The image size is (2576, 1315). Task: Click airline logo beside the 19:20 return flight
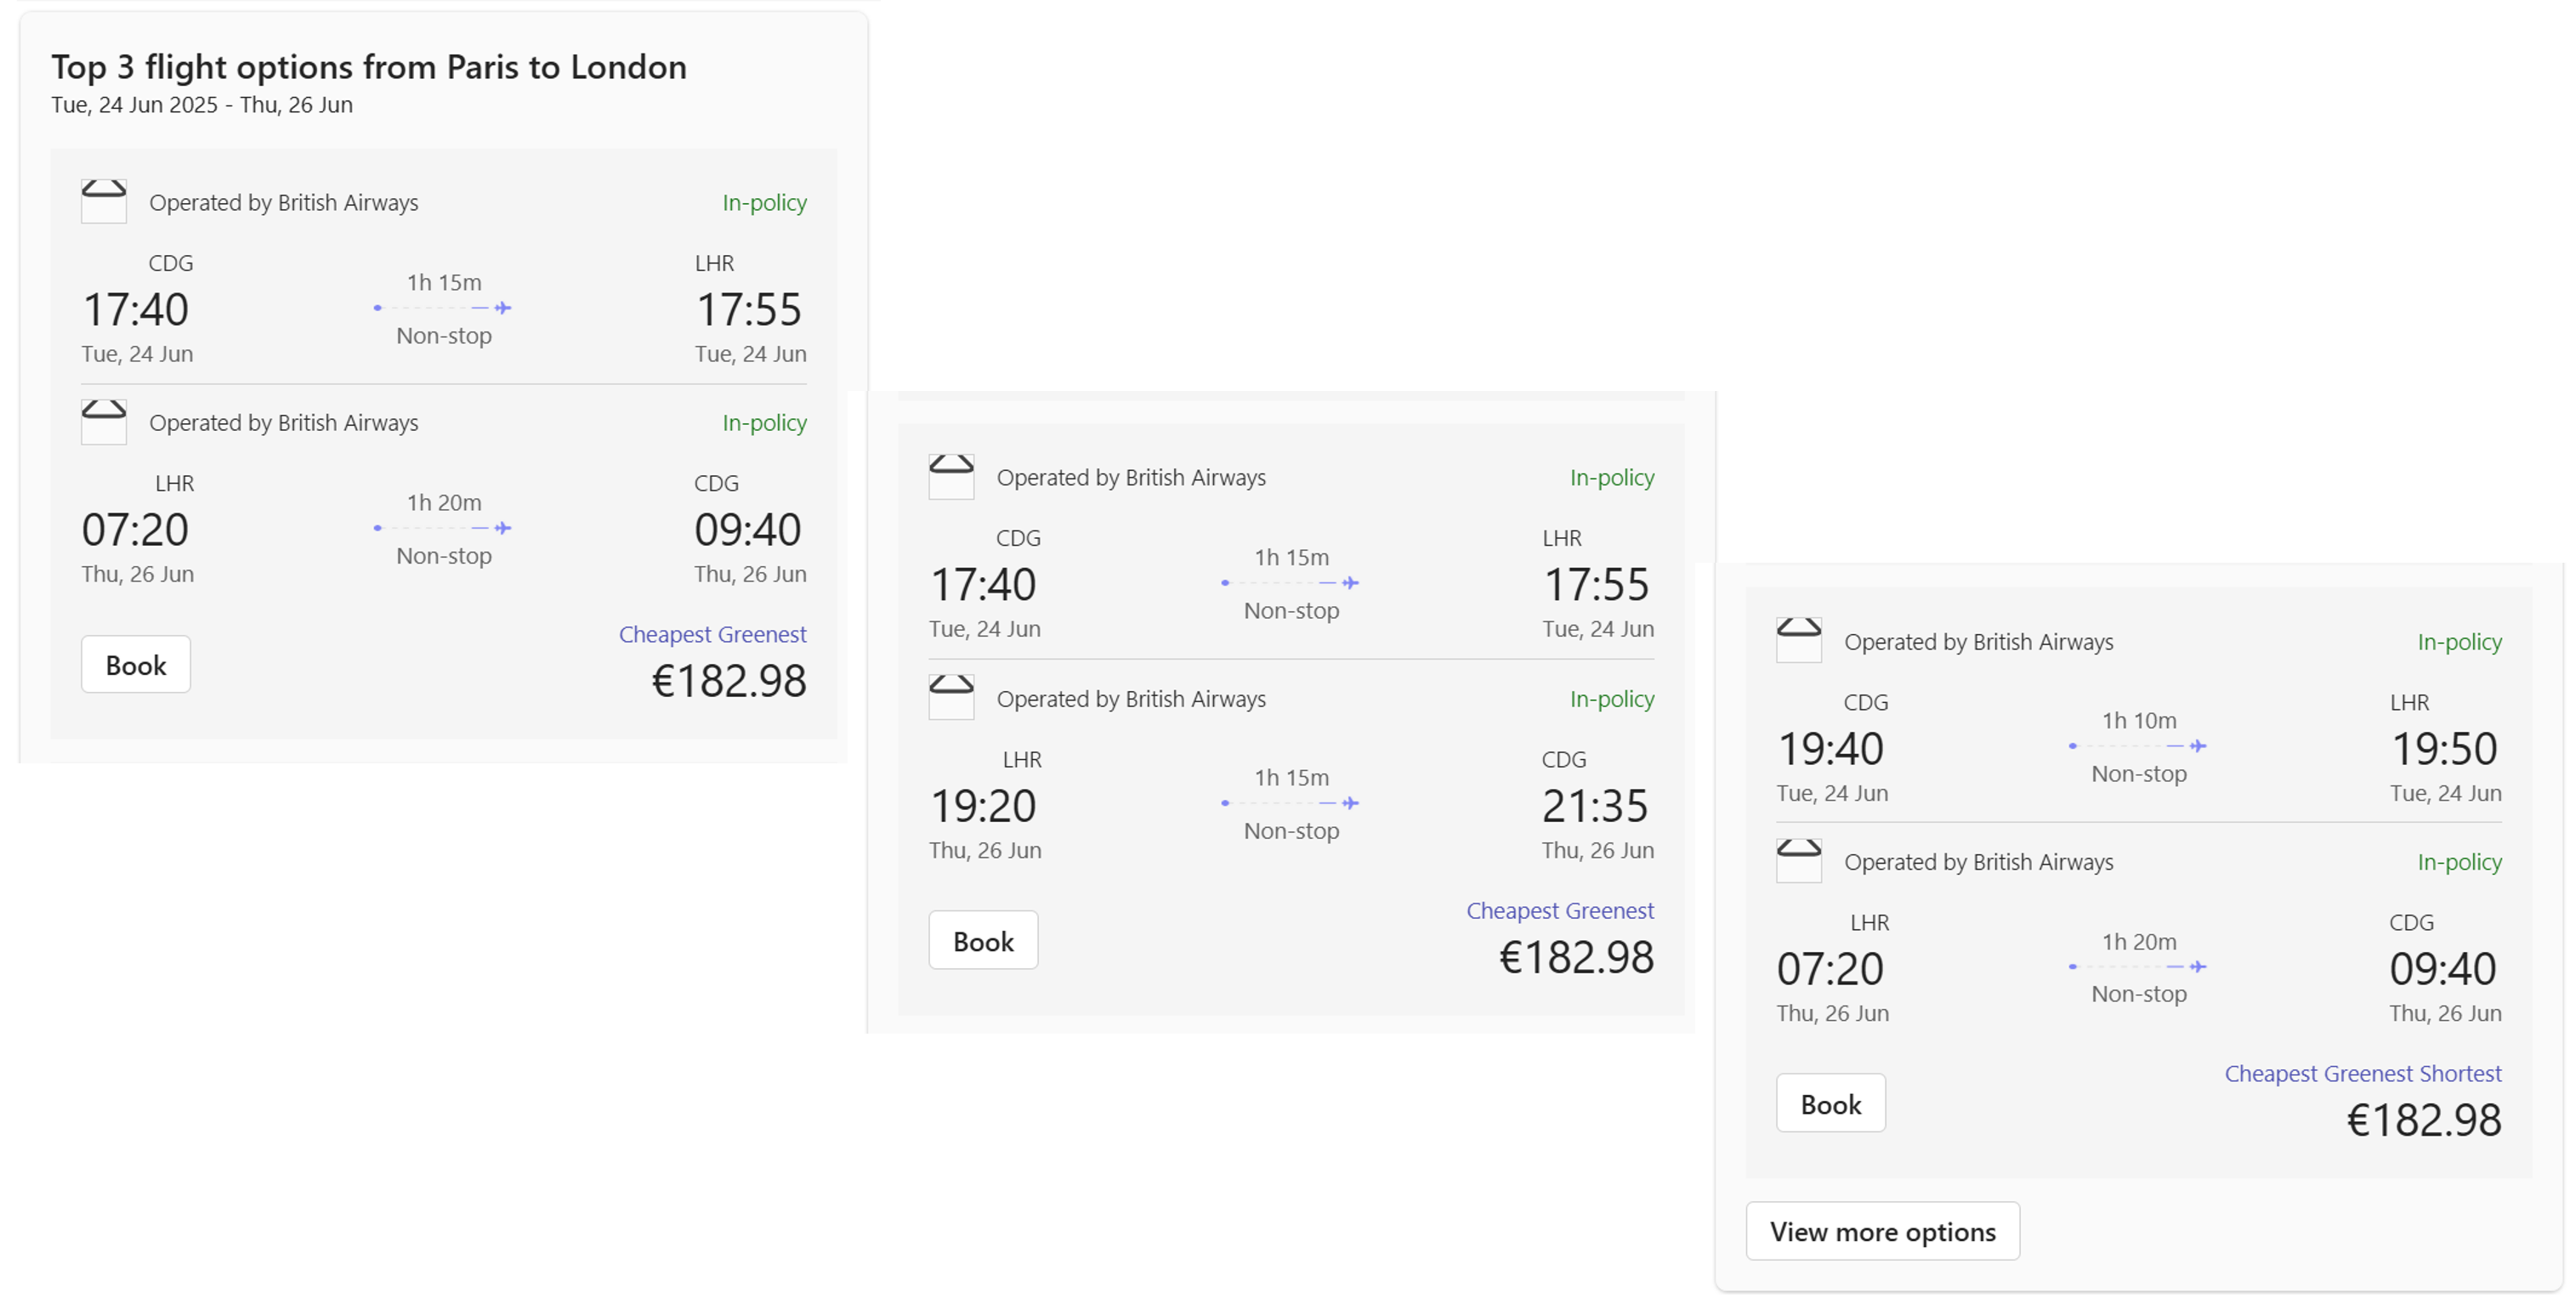951,698
